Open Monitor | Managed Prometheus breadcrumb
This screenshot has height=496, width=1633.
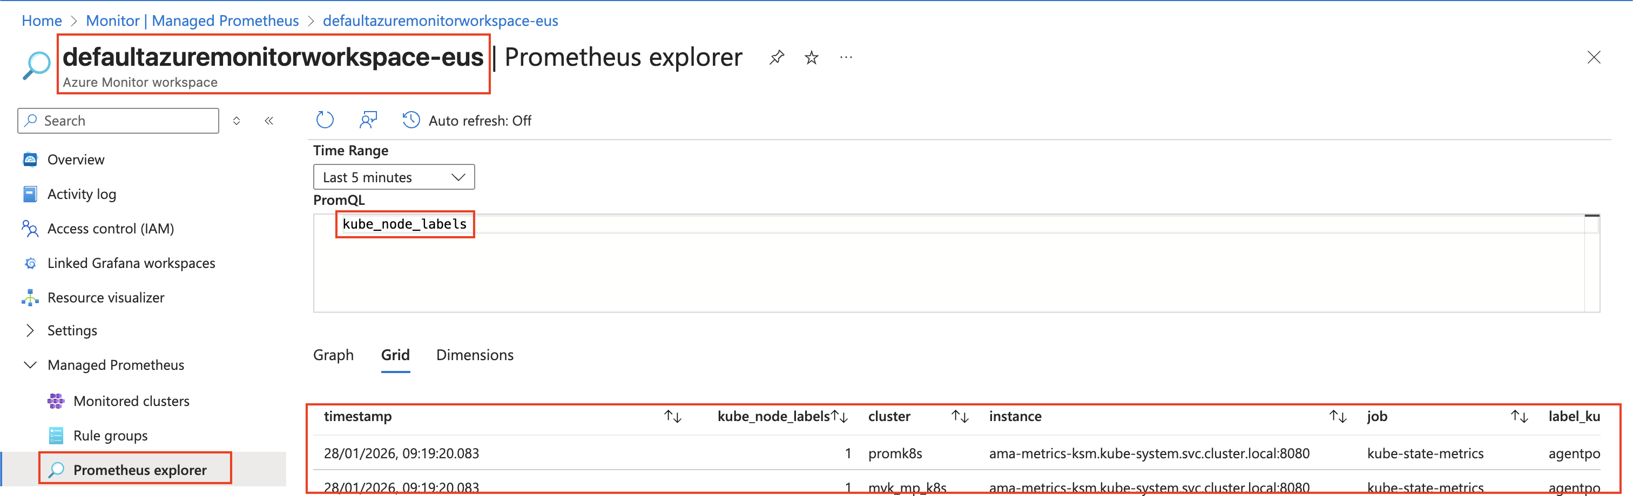point(192,21)
